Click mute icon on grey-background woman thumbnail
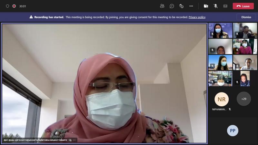The image size is (258, 145). tap(212, 50)
